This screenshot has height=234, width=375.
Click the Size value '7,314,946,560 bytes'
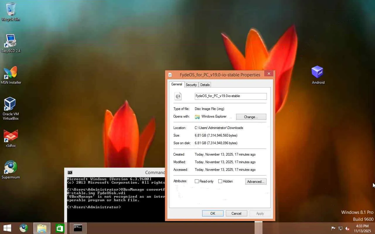click(x=222, y=135)
